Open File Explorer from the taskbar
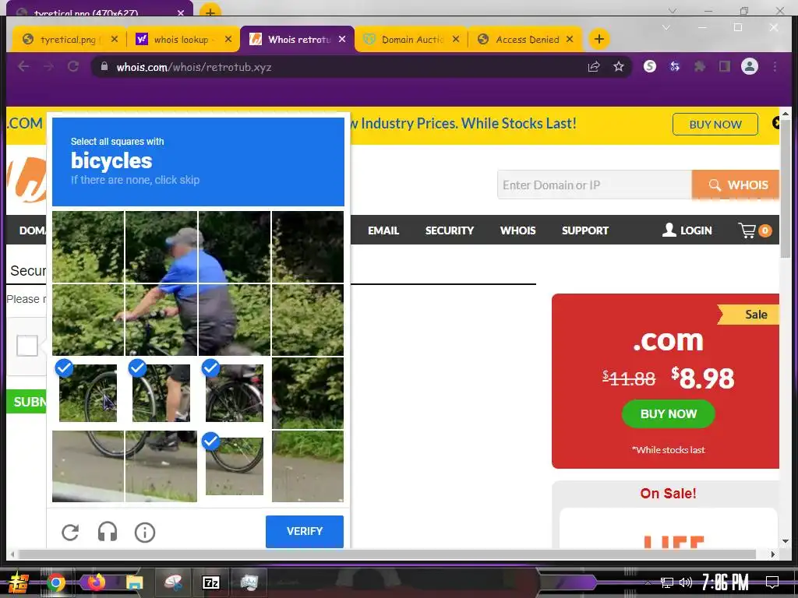 pyautogui.click(x=135, y=582)
